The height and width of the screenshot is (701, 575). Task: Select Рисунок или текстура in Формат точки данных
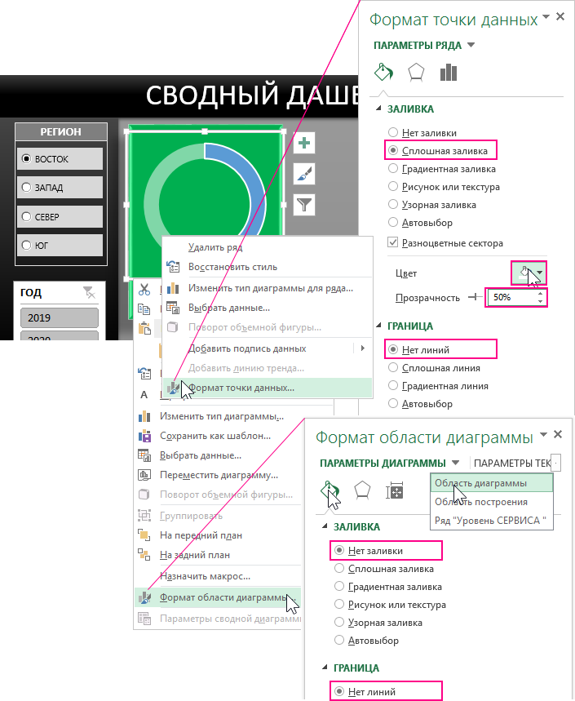444,187
